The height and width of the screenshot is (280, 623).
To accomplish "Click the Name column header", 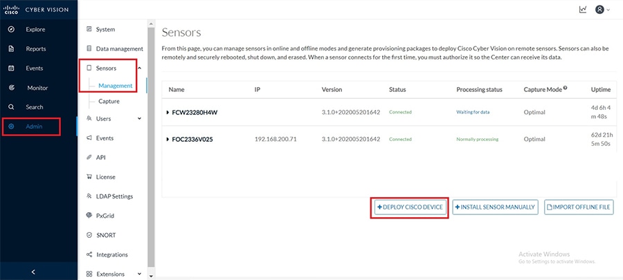I will point(177,90).
